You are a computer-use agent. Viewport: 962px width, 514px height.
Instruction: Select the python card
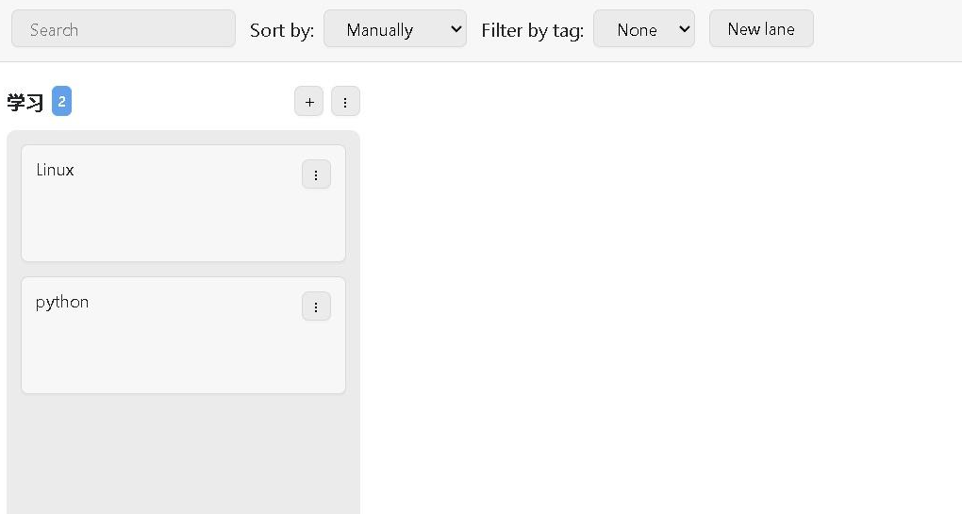point(184,336)
